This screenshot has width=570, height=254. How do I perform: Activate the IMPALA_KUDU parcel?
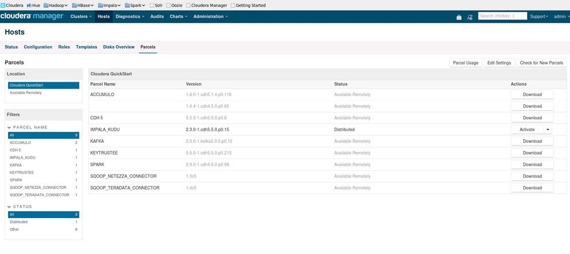click(527, 130)
